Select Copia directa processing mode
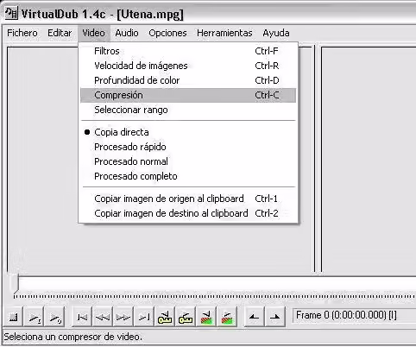Viewport: 416px width, 347px height. pos(188,132)
